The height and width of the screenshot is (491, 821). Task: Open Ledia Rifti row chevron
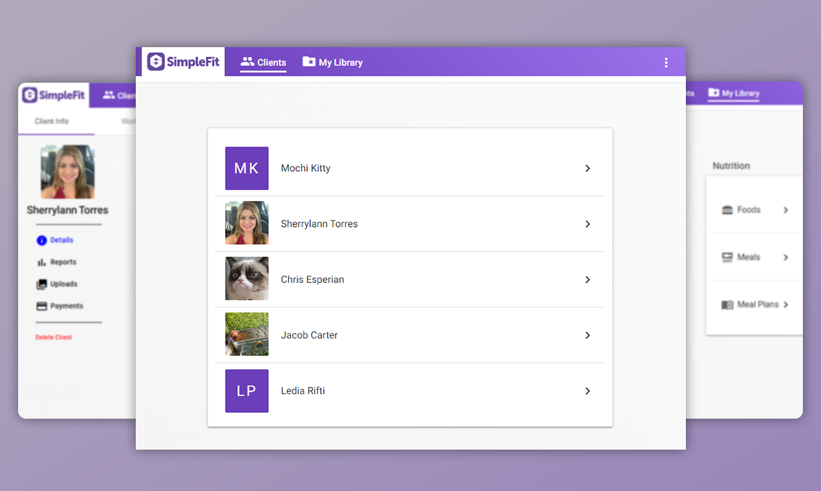(588, 391)
